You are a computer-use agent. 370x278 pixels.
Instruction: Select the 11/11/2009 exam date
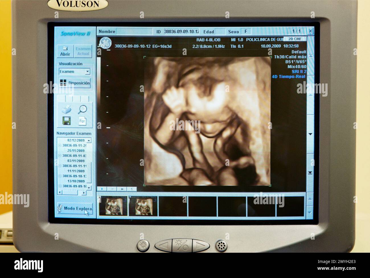click(76, 171)
